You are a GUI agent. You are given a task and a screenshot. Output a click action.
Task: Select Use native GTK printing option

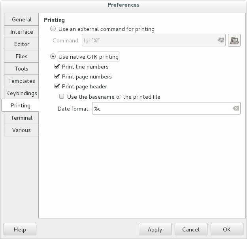click(53, 57)
